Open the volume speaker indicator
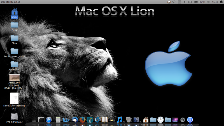This screenshot has width=224, height=126. tap(208, 2)
